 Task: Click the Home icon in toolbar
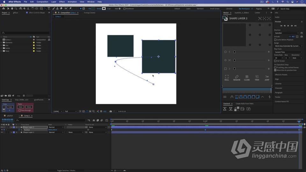click(x=4, y=9)
